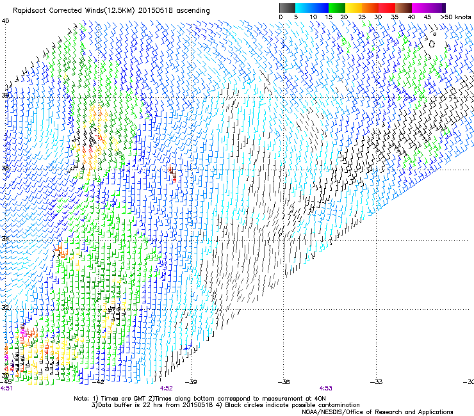Click the latitude label '32'
The height and width of the screenshot is (416, 474).
pos(5,308)
